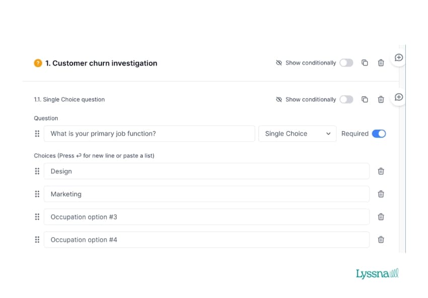The width and height of the screenshot is (428, 298).
Task: Enable Show conditionally for the section
Action: coord(346,63)
